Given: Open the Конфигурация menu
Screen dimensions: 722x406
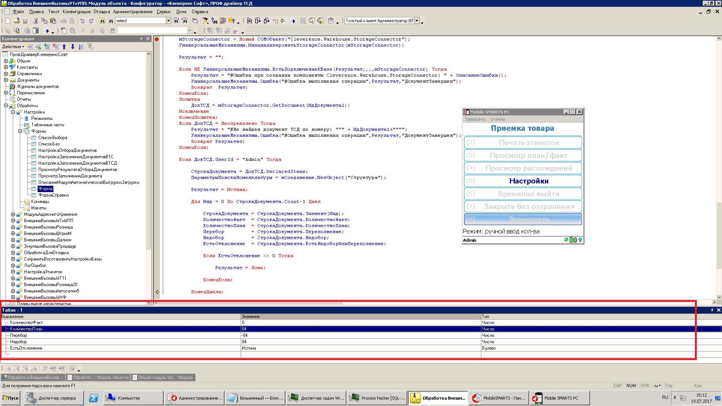Looking at the screenshot, I should coord(76,12).
